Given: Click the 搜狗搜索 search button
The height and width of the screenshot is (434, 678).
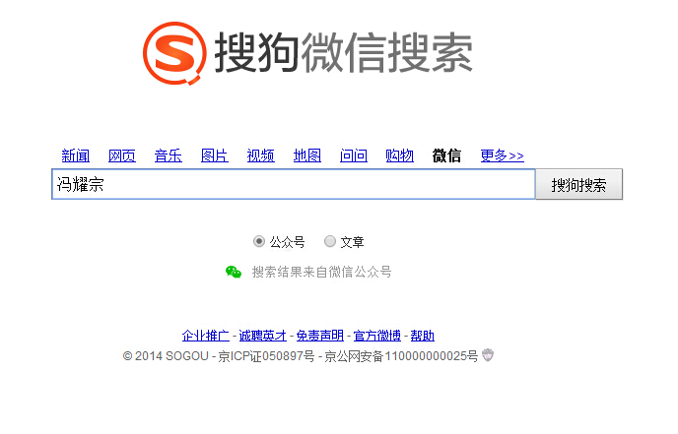Looking at the screenshot, I should 579,184.
